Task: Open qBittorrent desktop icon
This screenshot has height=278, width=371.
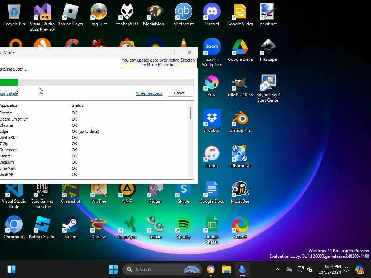Action: [183, 14]
